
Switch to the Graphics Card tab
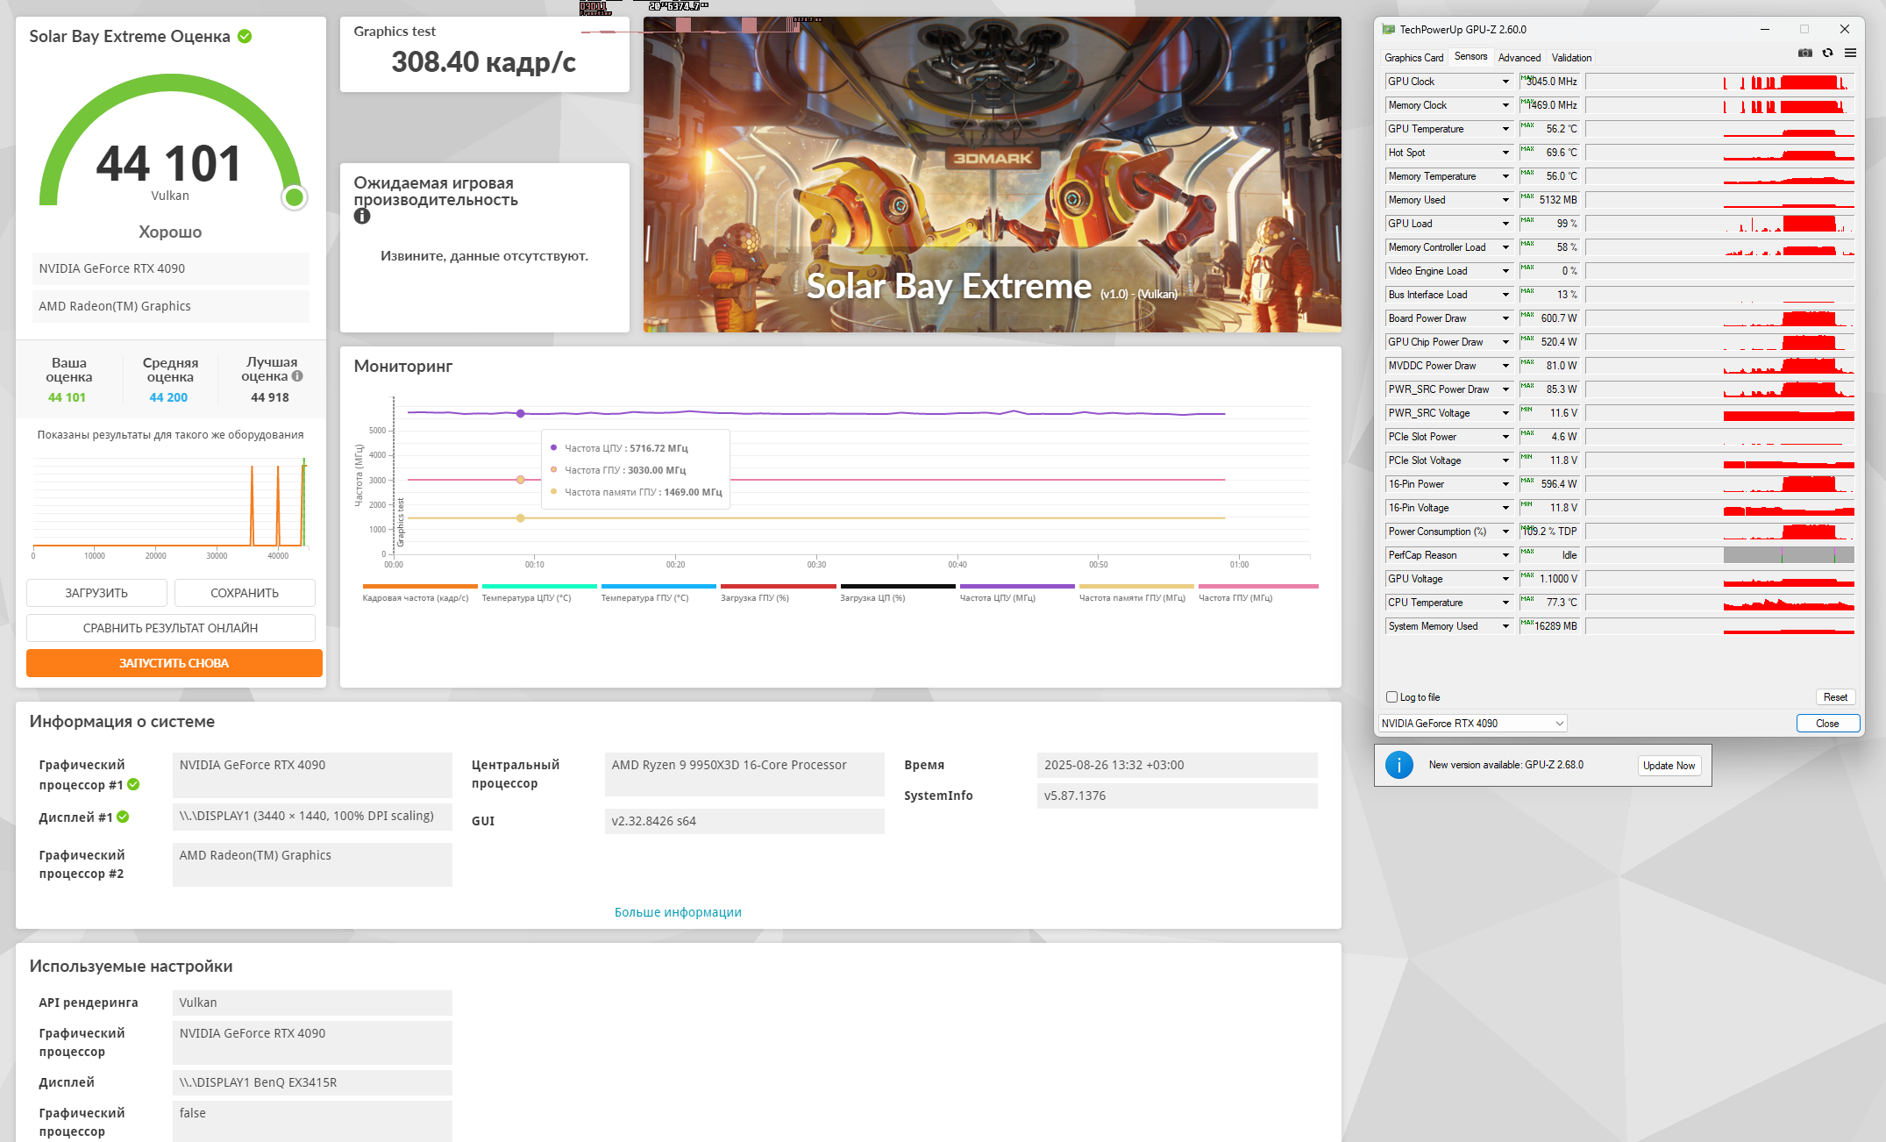pyautogui.click(x=1413, y=58)
